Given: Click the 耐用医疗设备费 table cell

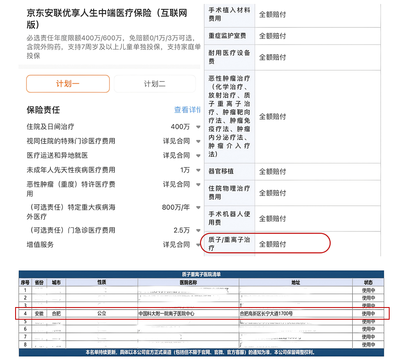Looking at the screenshot, I should point(229,57).
